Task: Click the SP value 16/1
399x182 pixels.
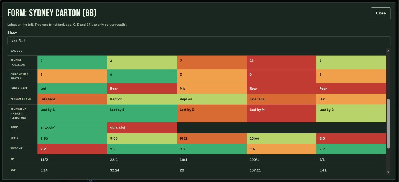Action: point(184,159)
